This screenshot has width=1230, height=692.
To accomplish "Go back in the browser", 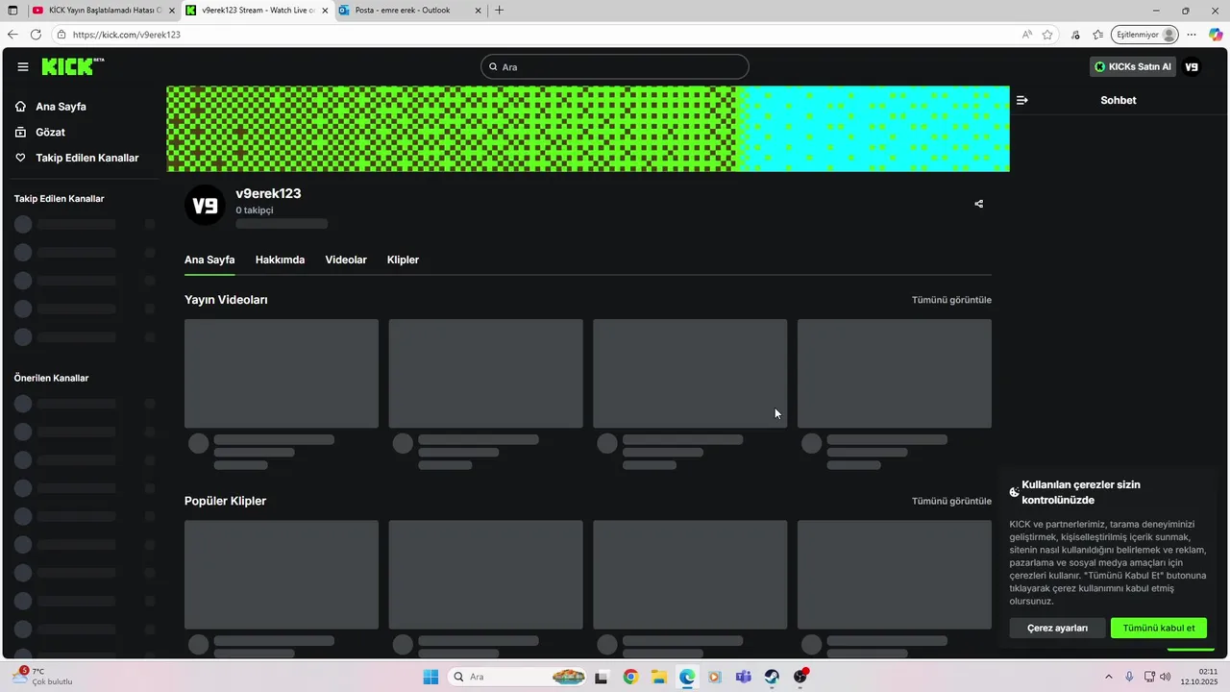I will pyautogui.click(x=12, y=35).
